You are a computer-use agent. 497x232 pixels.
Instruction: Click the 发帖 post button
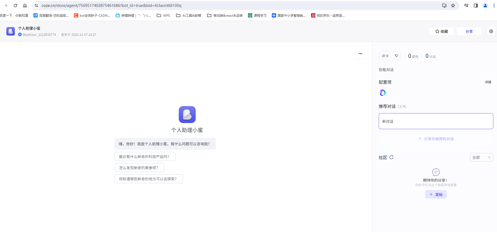(x=436, y=194)
